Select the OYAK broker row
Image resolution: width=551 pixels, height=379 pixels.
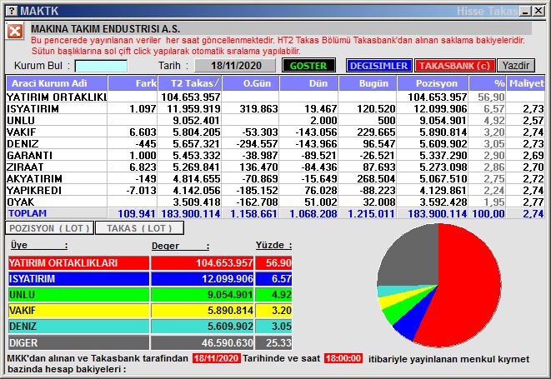pos(275,202)
